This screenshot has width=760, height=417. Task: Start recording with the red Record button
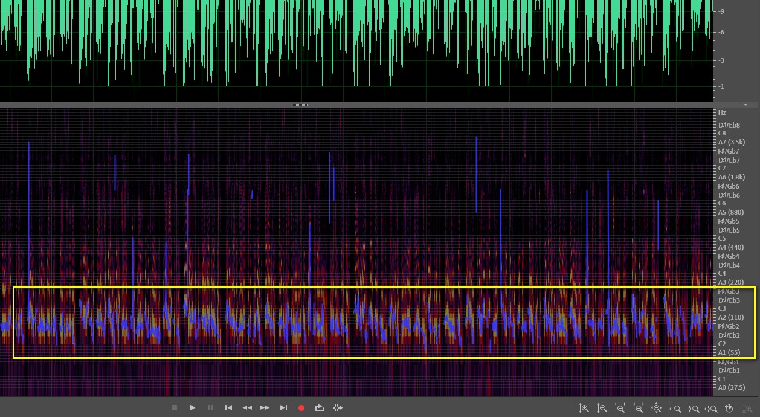[301, 408]
